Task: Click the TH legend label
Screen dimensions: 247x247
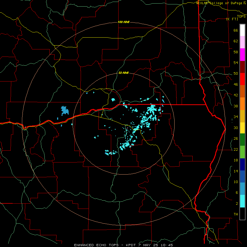Action: tap(236, 214)
